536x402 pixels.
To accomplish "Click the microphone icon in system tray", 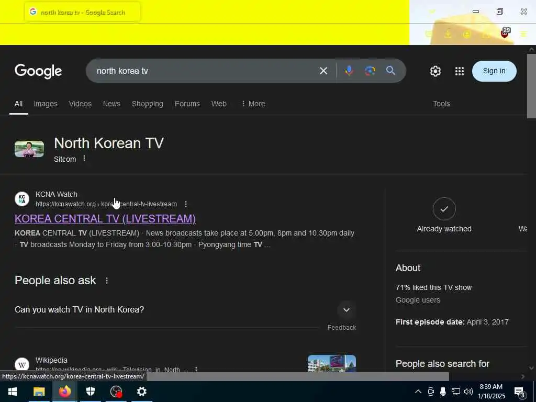I will (443, 392).
